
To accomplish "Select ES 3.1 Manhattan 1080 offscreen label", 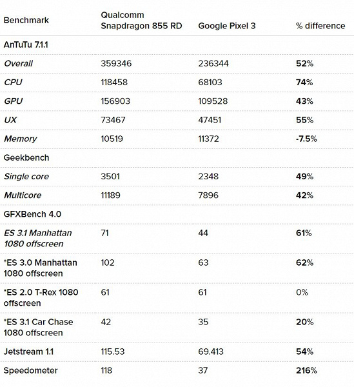I will point(38,239).
